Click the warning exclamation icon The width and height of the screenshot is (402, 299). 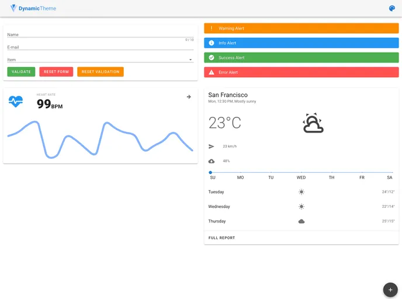pyautogui.click(x=212, y=28)
